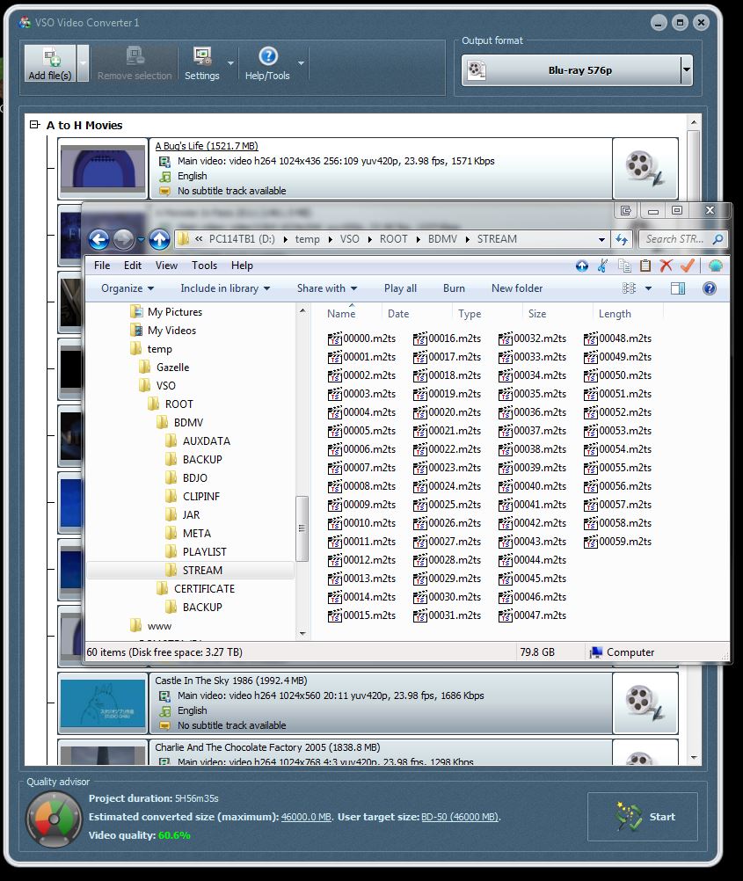Click the refresh icon next to the address bar
The image size is (743, 881).
[x=622, y=239]
